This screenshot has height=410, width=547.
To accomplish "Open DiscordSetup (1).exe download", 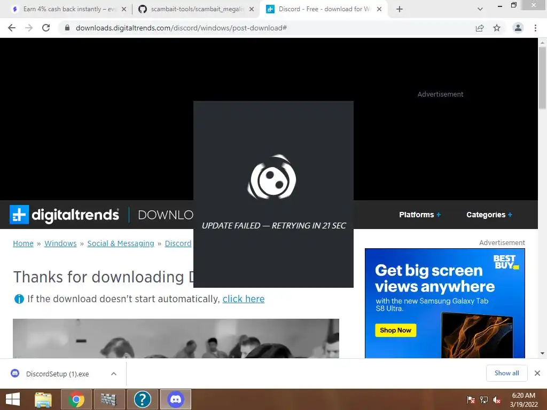I will (x=58, y=374).
